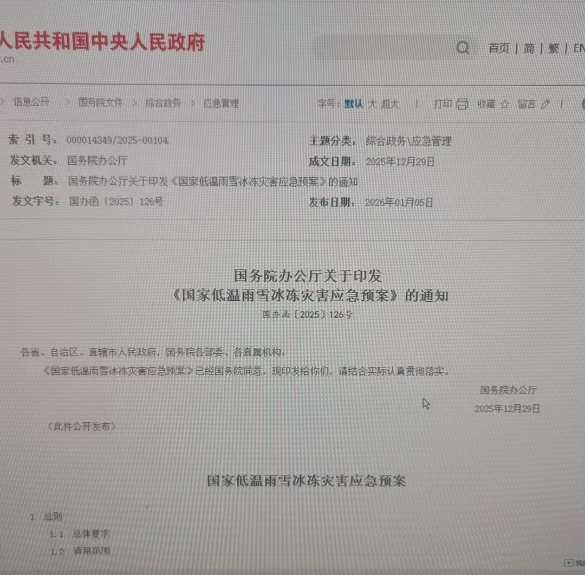The image size is (585, 575).
Task: Select 默认 font size option
Action: point(354,104)
